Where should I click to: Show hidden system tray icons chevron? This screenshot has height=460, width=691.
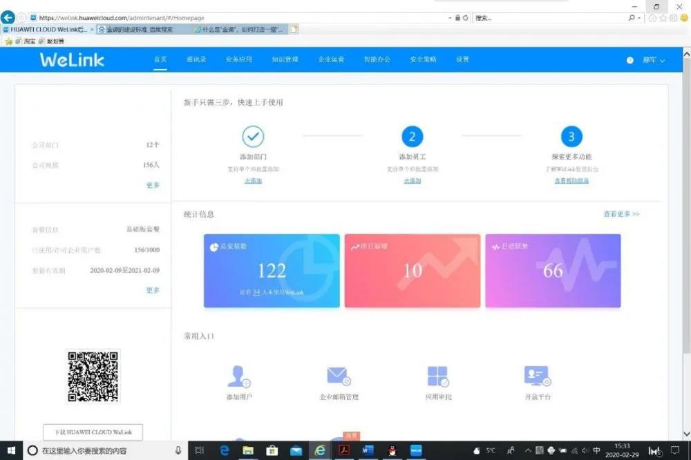(528, 450)
